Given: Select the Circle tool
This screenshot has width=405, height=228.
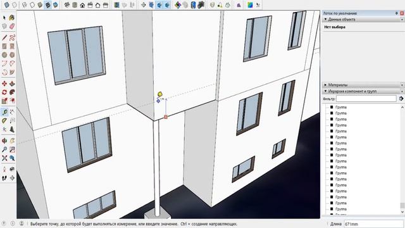Looking at the screenshot, I should point(4,55).
